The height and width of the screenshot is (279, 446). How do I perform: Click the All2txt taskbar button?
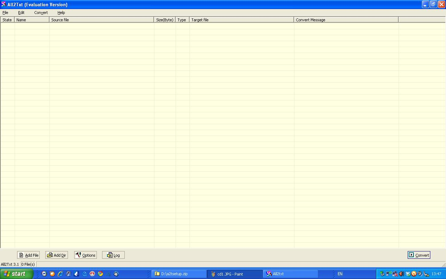click(x=291, y=274)
